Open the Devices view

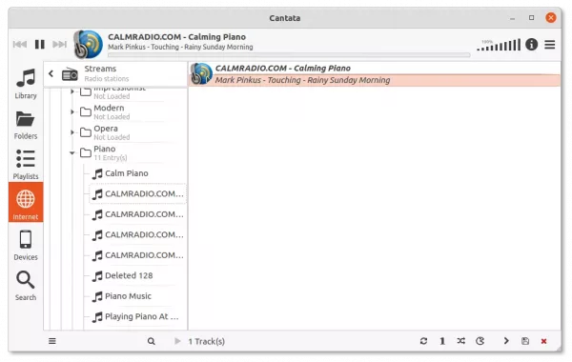tap(26, 246)
